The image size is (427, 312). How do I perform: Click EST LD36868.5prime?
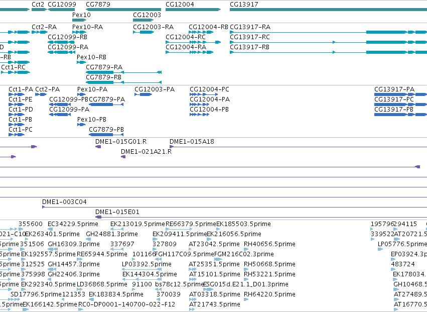(102, 284)
